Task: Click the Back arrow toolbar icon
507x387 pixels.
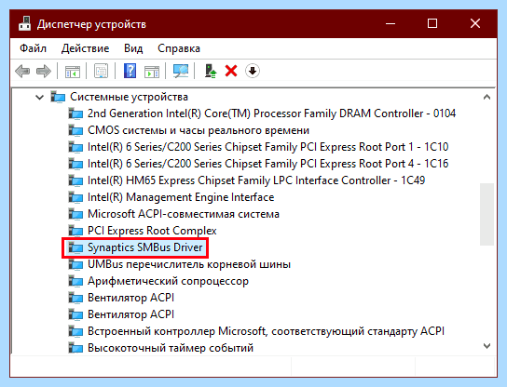Action: [22, 71]
